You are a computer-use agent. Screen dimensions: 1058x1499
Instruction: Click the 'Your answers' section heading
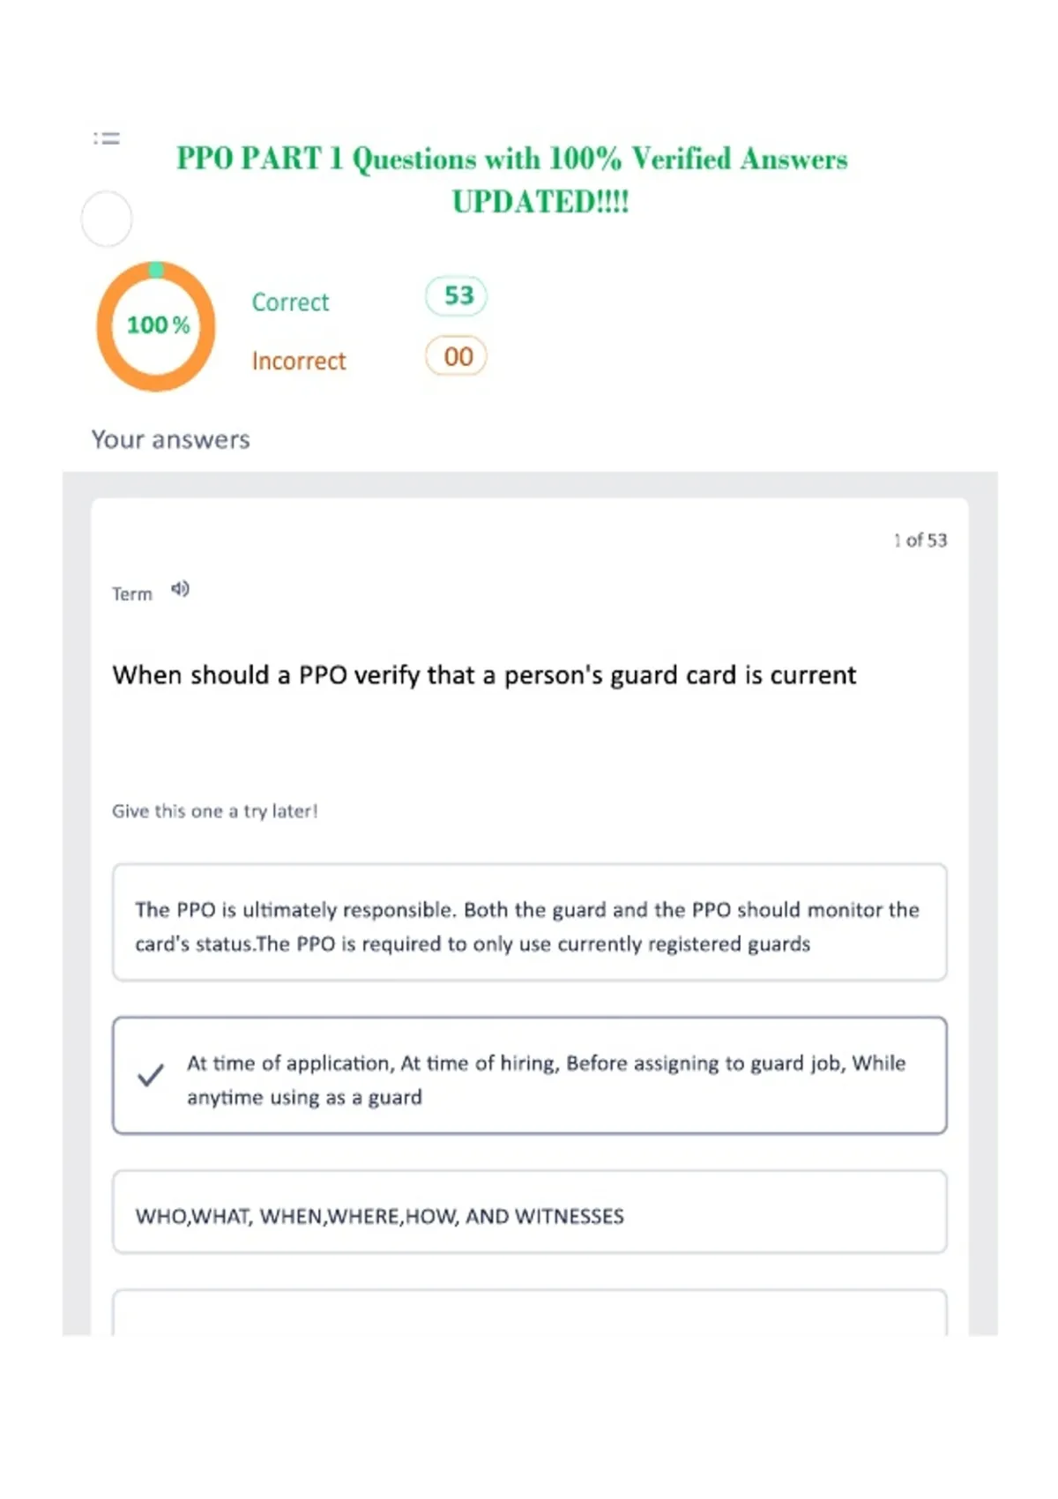click(x=171, y=440)
